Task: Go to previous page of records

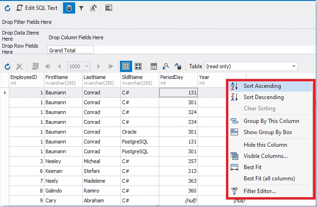Action: (59, 66)
